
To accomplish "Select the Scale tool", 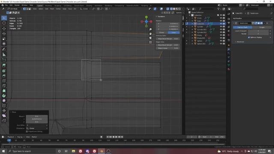I will tap(4, 38).
